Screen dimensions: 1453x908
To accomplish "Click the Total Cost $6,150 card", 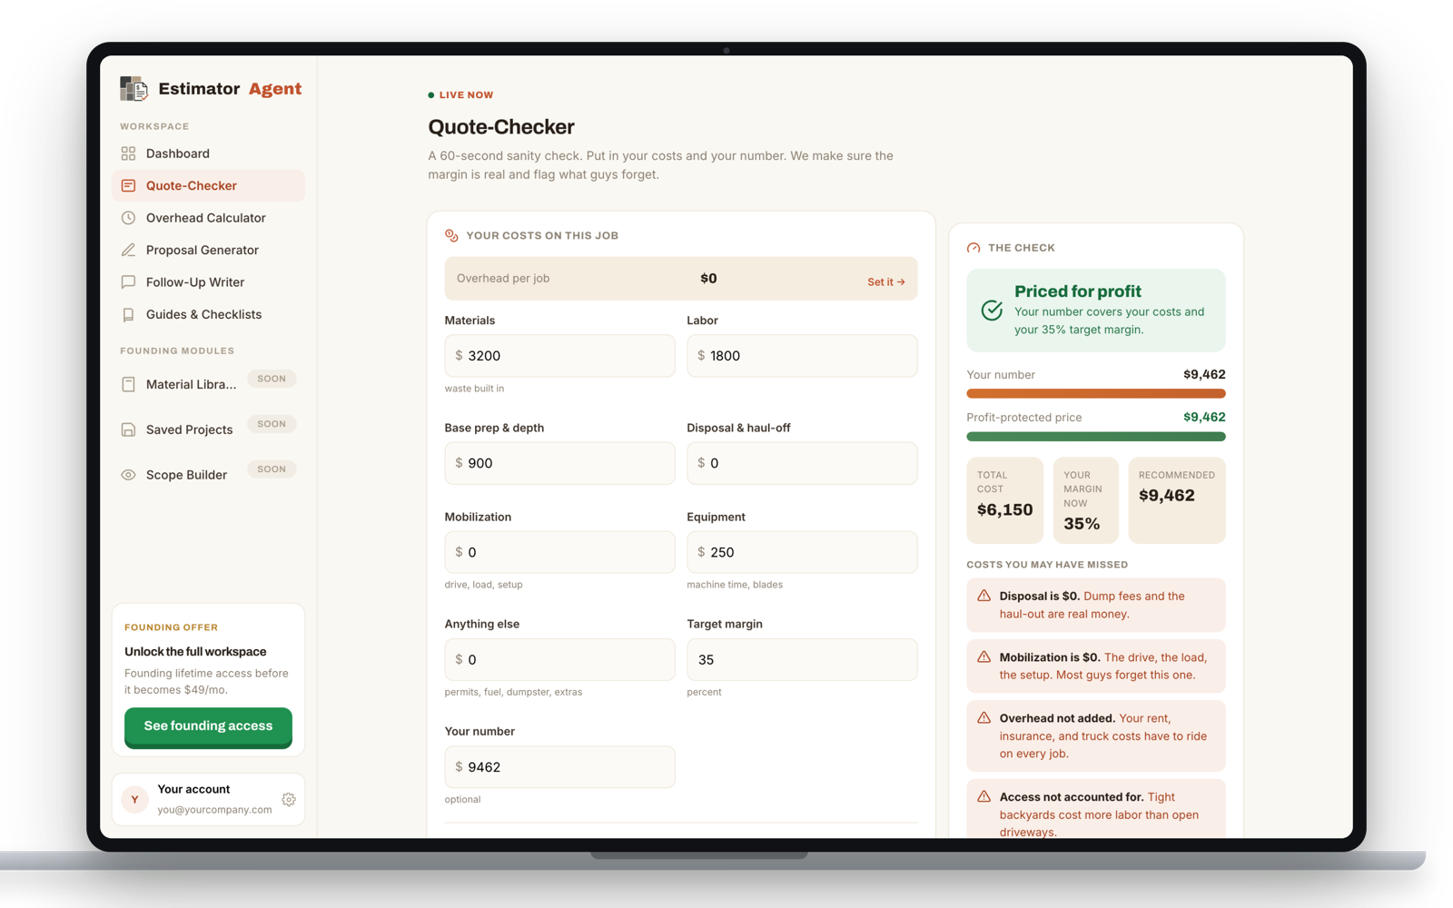I will [1004, 500].
